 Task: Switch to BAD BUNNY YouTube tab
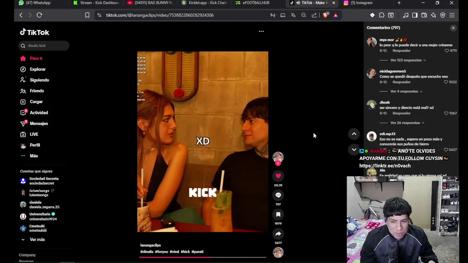(151, 3)
